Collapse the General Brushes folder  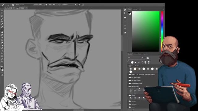(x=129, y=66)
